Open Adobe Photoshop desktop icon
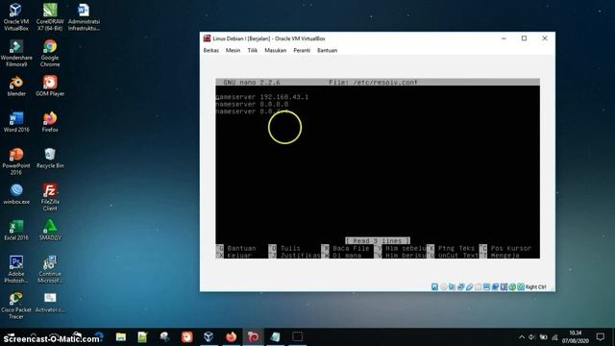Image resolution: width=615 pixels, height=346 pixels. (x=16, y=269)
